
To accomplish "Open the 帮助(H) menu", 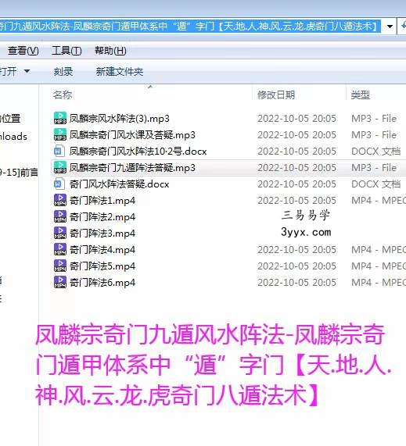I will pyautogui.click(x=110, y=51).
